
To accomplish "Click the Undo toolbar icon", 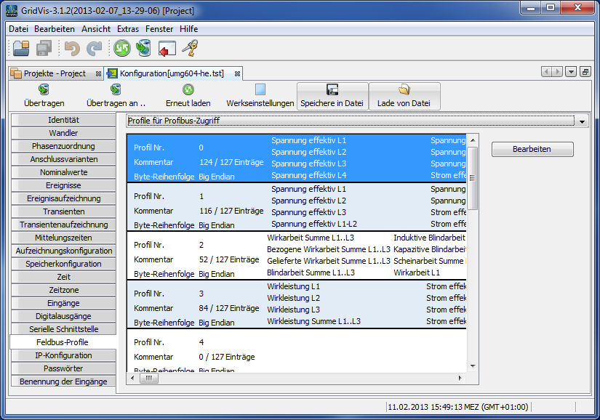I will click(x=73, y=50).
